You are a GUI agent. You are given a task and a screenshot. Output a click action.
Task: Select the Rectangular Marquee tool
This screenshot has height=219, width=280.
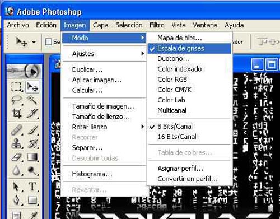(x=16, y=87)
